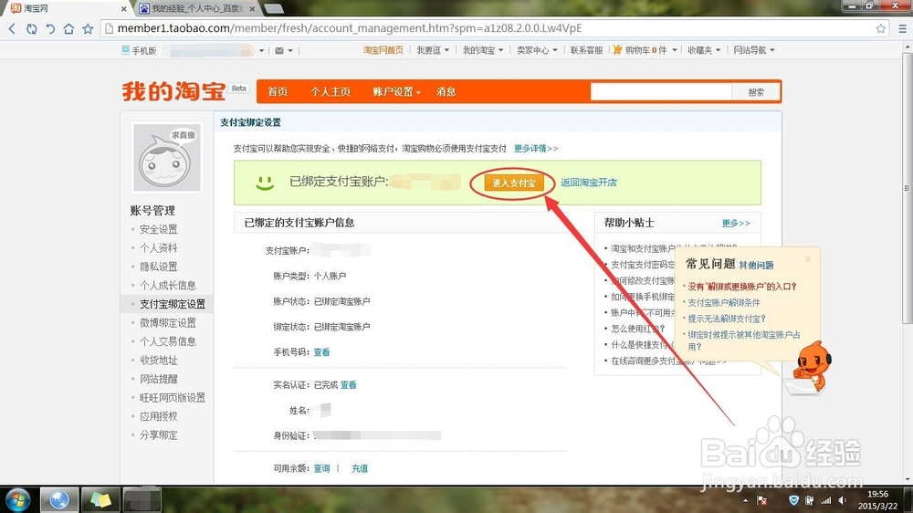Open 收货地址 in the sidebar
Viewport: 913px width, 513px height.
coord(158,361)
